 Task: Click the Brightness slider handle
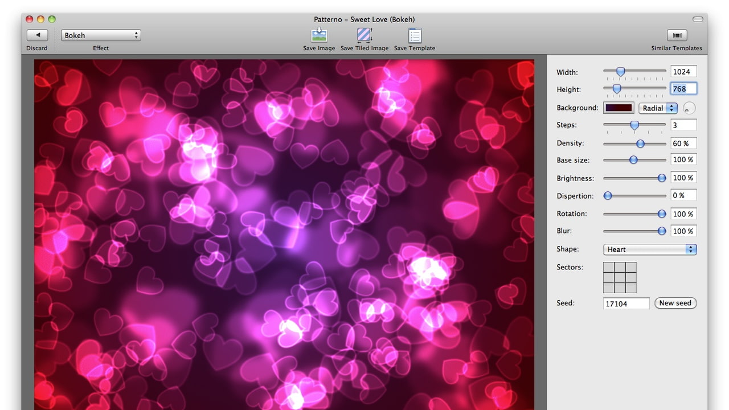(x=662, y=178)
